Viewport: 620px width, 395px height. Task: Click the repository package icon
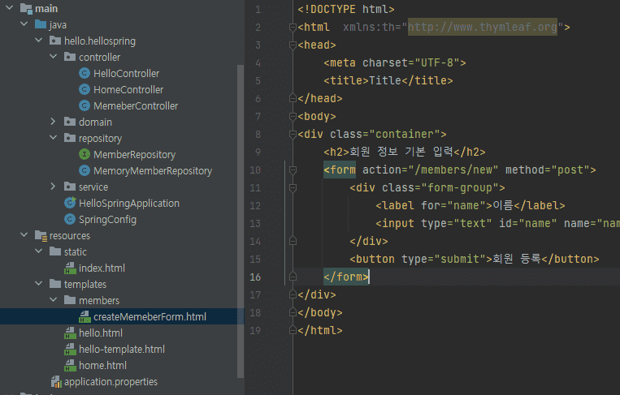[70, 138]
